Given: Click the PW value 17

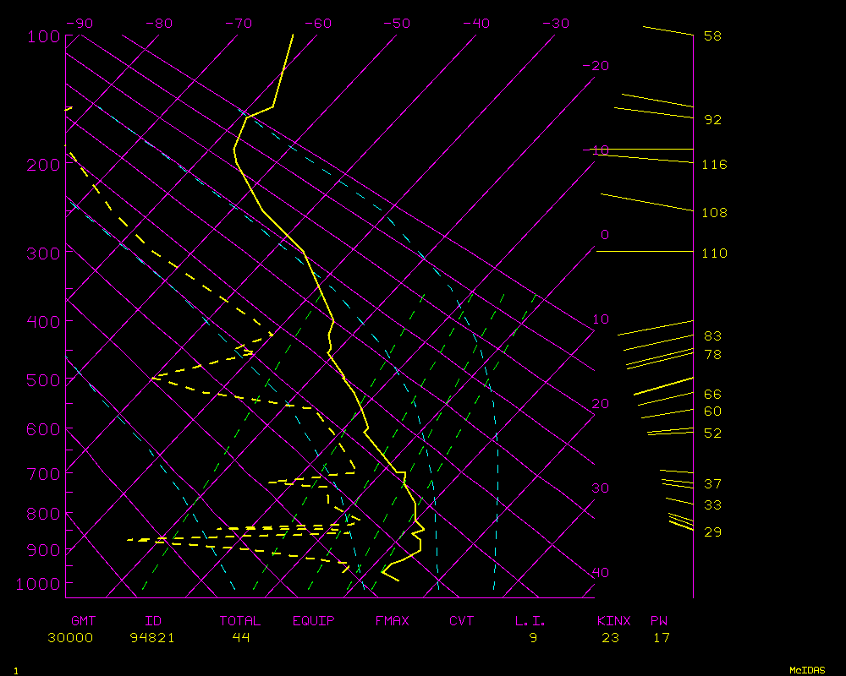Looking at the screenshot, I should tap(662, 638).
